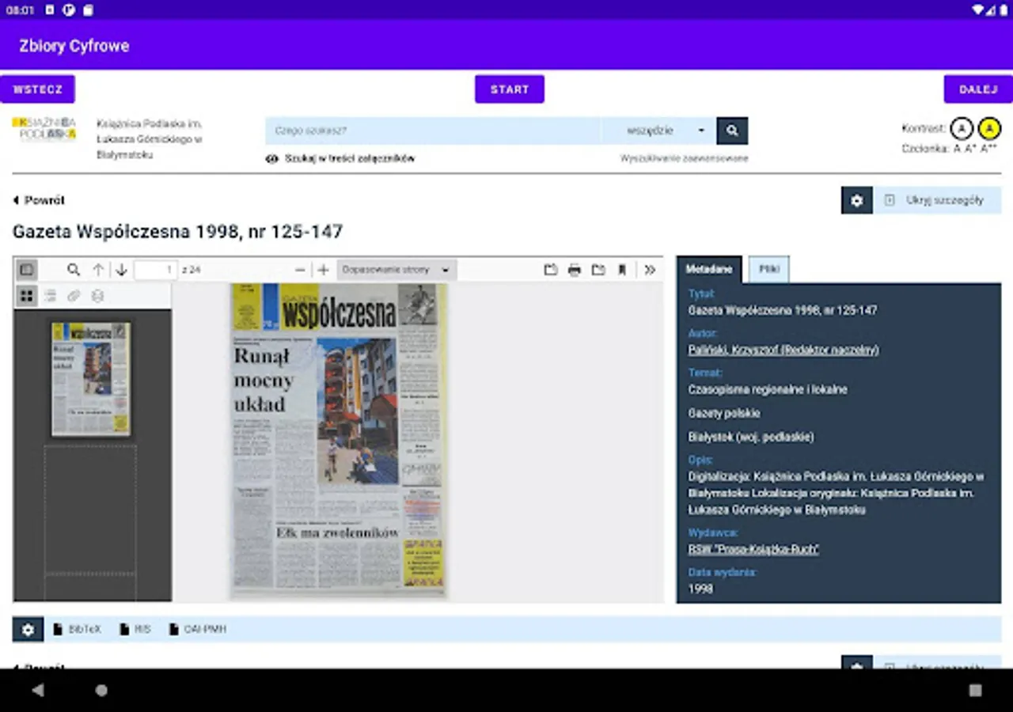Switch to the Metadane tab

709,269
